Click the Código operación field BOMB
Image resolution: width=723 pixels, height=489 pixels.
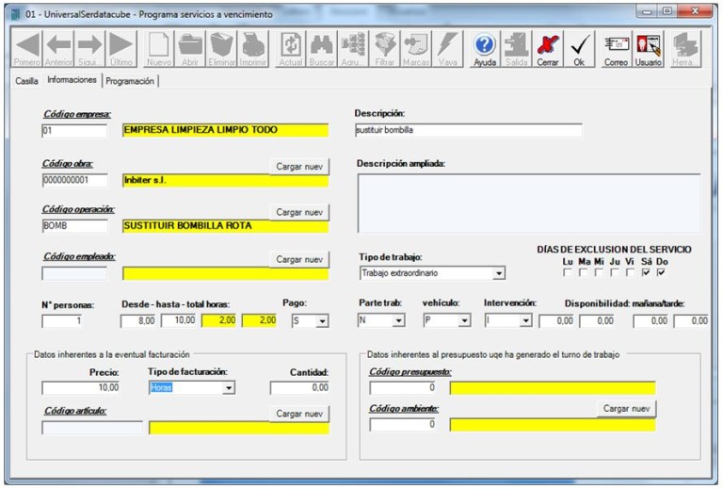(74, 226)
